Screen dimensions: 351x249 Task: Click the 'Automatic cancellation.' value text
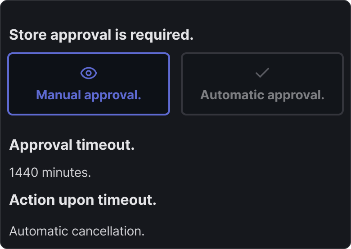(x=77, y=231)
